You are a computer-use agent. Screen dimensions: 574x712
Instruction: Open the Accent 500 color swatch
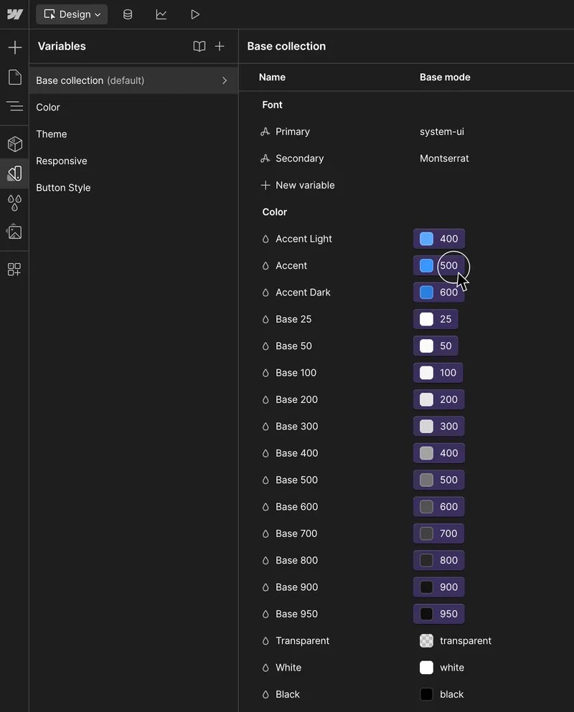425,265
